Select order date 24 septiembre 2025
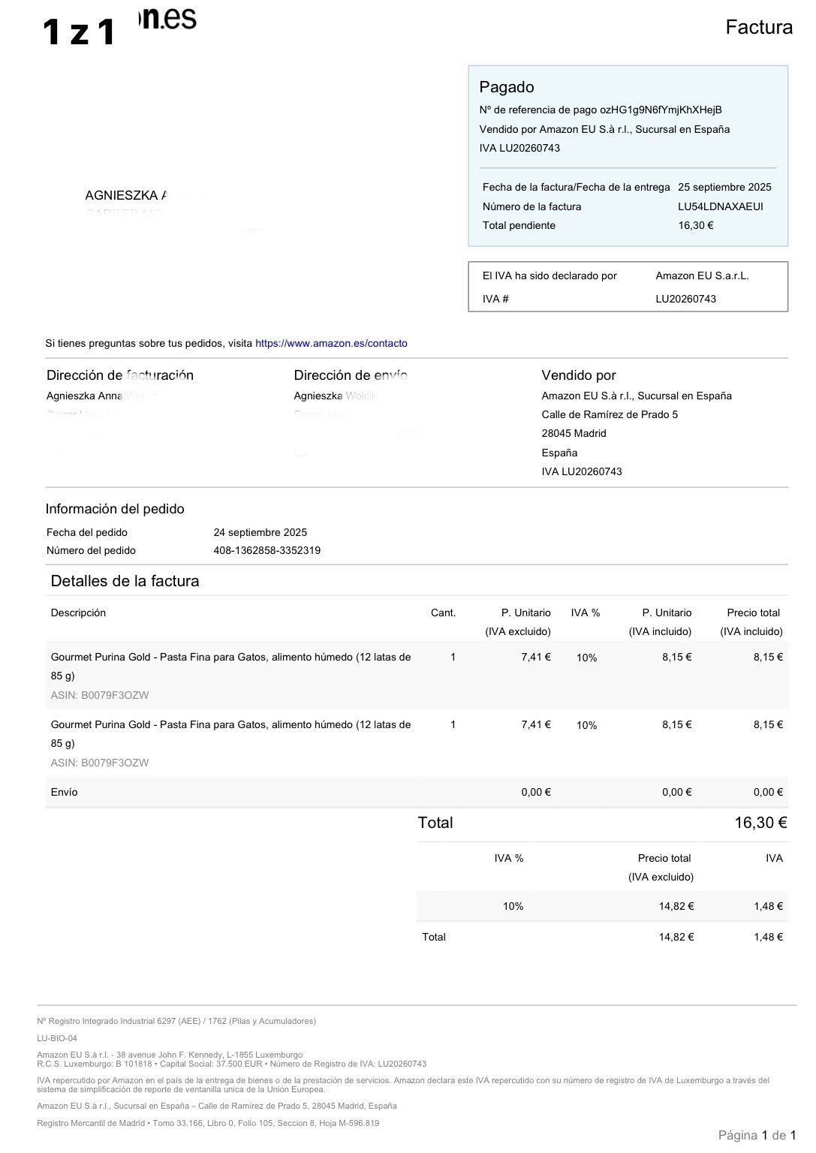The image size is (816, 1153). (x=260, y=532)
